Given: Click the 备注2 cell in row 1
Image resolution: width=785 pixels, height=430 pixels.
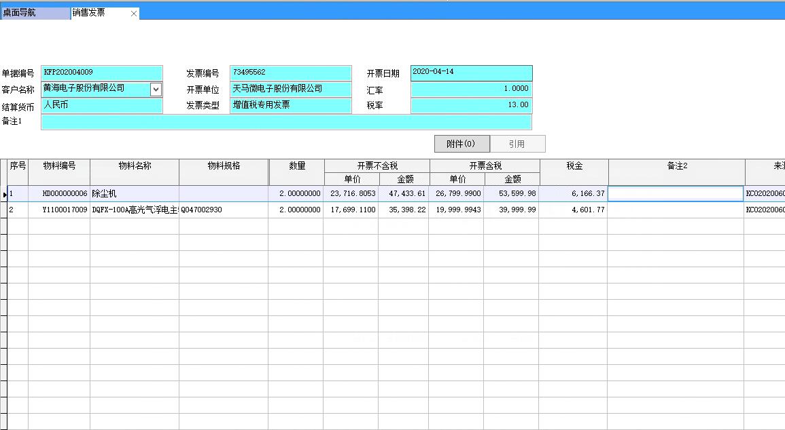Looking at the screenshot, I should (675, 194).
